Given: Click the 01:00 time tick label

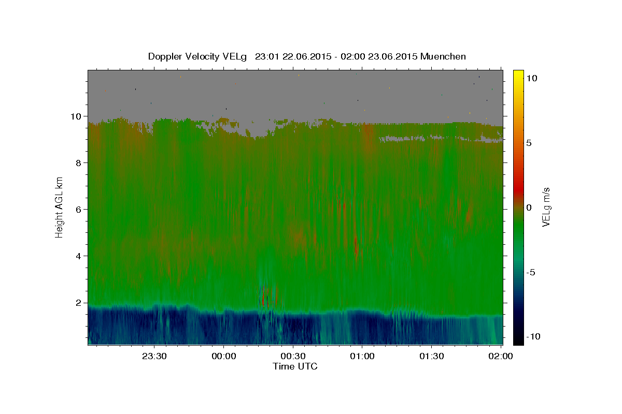Looking at the screenshot, I should [362, 356].
